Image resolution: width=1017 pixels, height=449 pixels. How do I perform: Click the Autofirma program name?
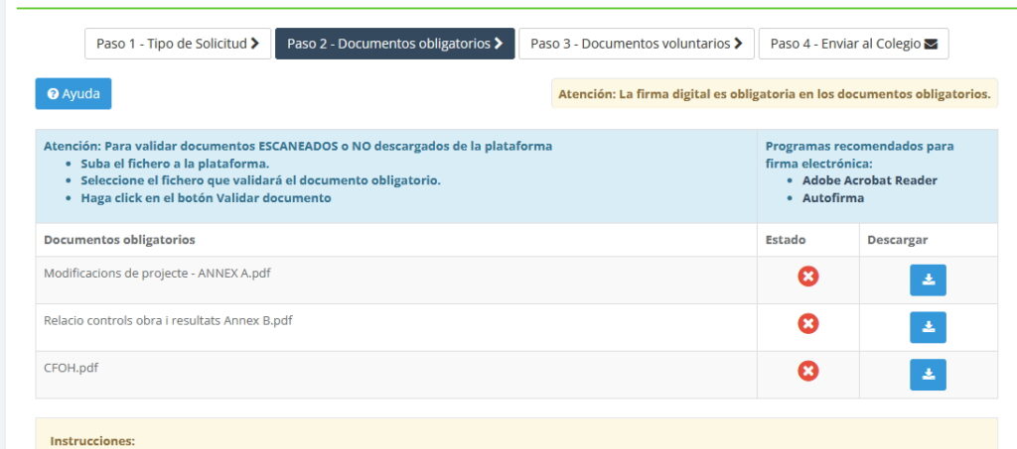click(x=832, y=198)
